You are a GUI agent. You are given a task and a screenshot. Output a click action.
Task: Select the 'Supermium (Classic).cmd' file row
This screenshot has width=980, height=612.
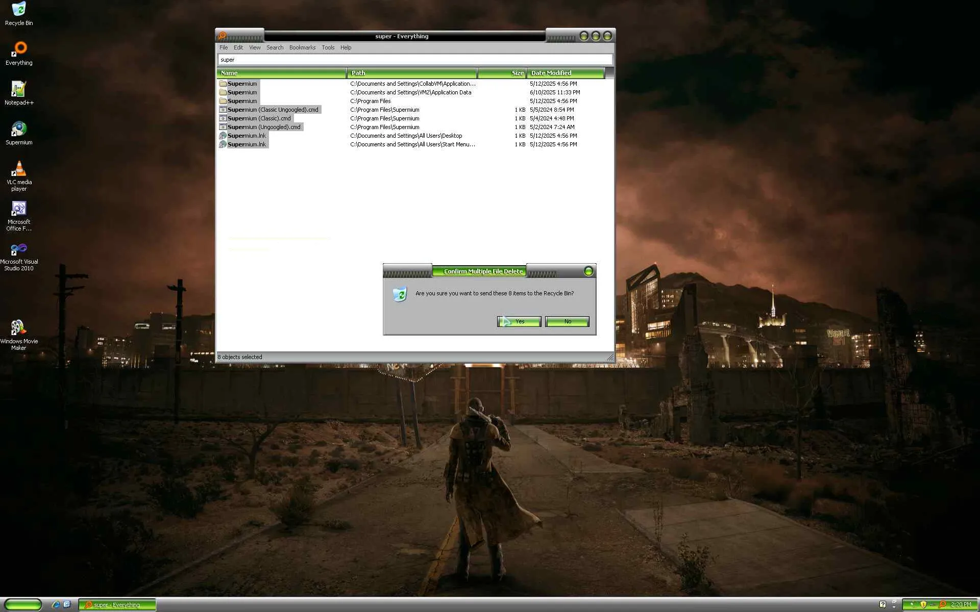[x=259, y=118]
